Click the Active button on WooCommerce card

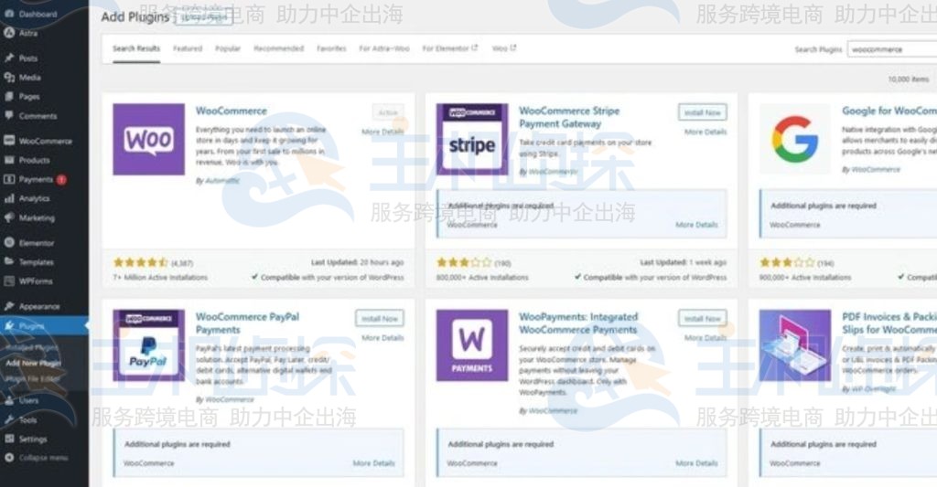[x=388, y=112]
